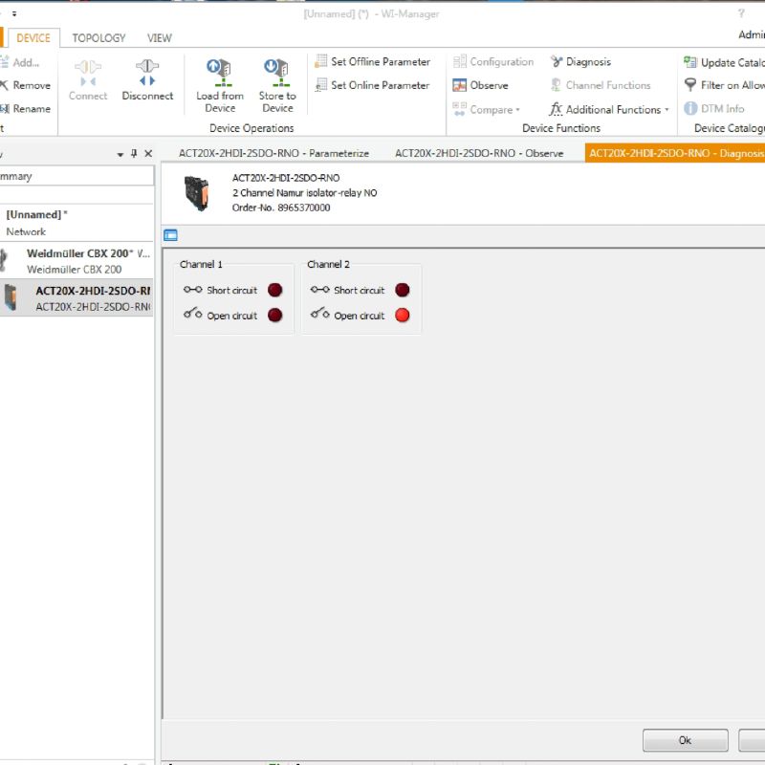Click Channel 2 Open circuit red indicator
Screen dimensions: 765x765
[x=403, y=316]
